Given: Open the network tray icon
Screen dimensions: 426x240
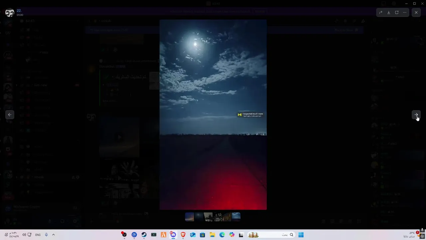Looking at the screenshot, I should pos(30,235).
